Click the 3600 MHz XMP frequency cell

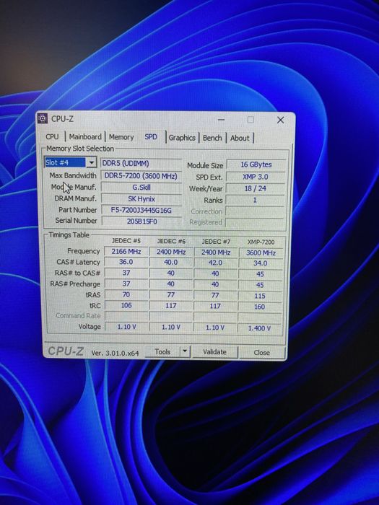pos(261,252)
